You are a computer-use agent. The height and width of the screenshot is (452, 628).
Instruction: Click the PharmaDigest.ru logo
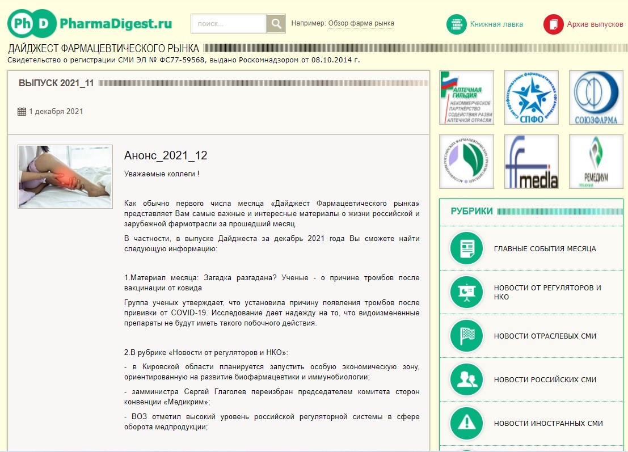(90, 24)
